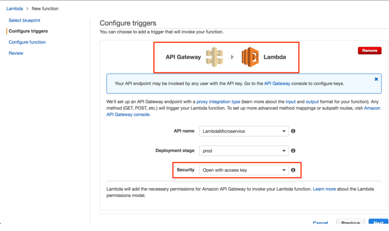Viewport: 389px width, 231px height.
Task: Expand the Deployment stage dropdown
Action: pyautogui.click(x=244, y=151)
